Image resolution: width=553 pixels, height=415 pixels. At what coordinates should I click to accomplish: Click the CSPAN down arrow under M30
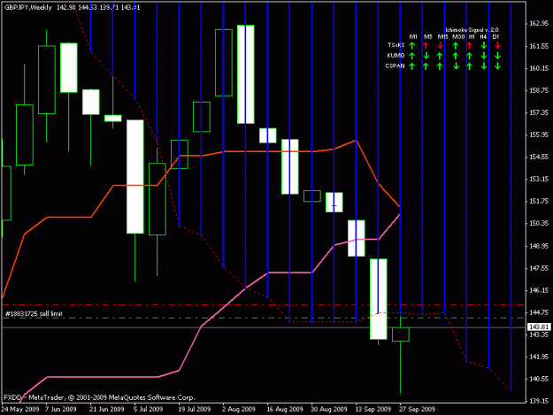456,66
